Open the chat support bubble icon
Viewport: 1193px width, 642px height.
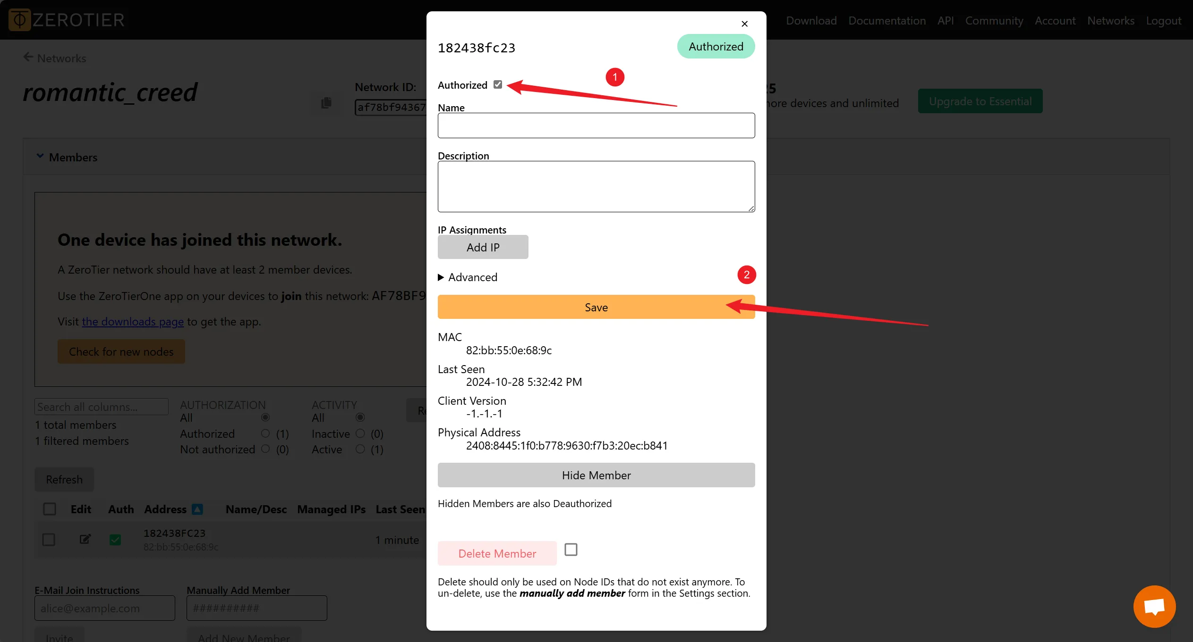coord(1154,606)
